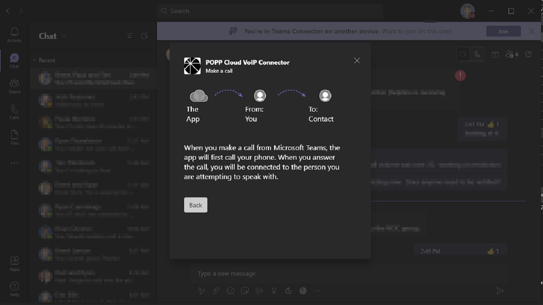Start a new chat with compose icon

[144, 36]
